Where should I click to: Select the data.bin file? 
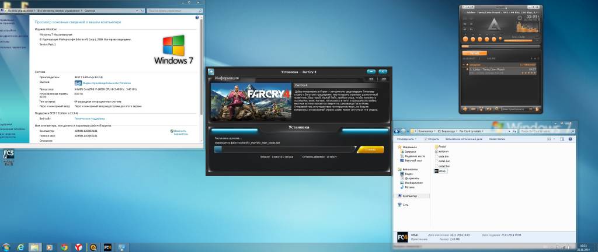point(441,156)
